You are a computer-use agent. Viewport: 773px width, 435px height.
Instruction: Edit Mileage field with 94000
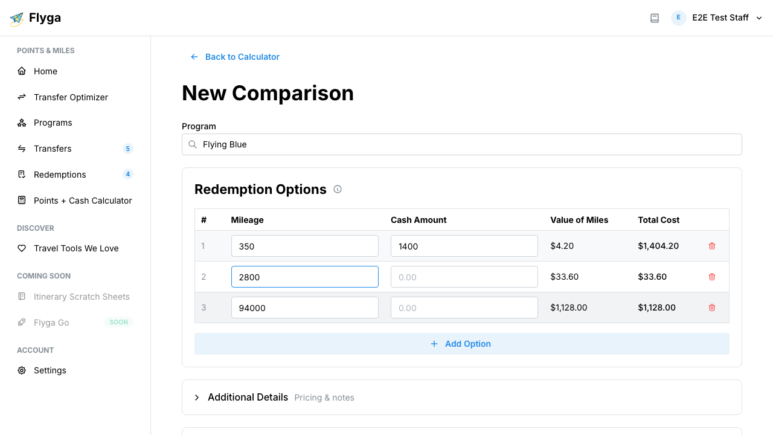(305, 308)
